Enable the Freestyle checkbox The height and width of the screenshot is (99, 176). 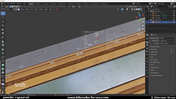click(x=152, y=73)
